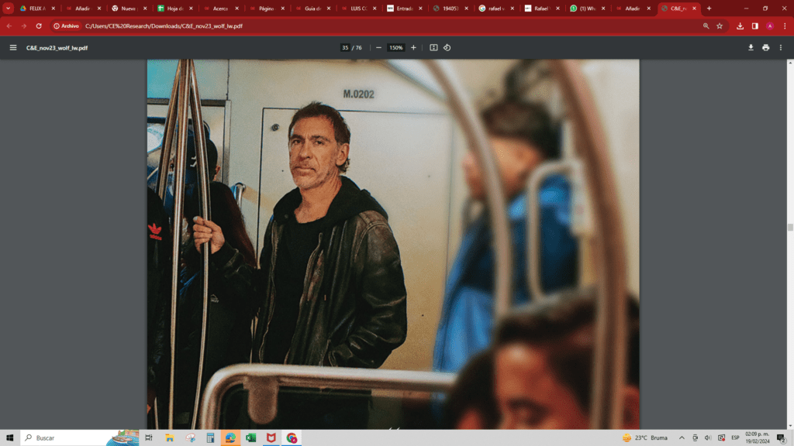Click the vertical scrollbar thumb
This screenshot has width=794, height=446.
pos(790,228)
